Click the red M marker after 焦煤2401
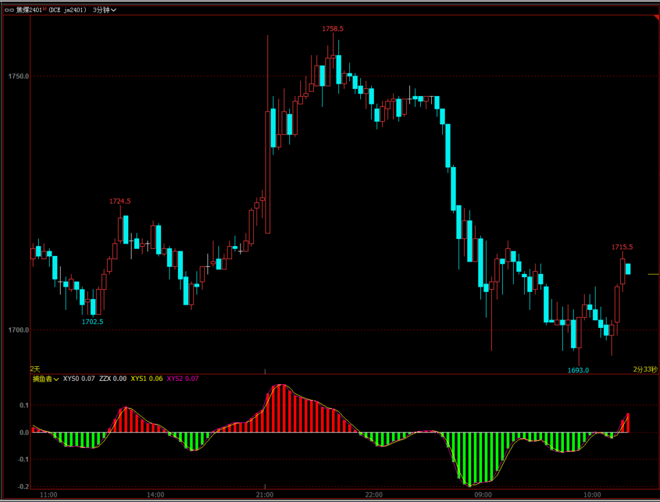Screen dimensions: 660x502 tap(45, 9)
